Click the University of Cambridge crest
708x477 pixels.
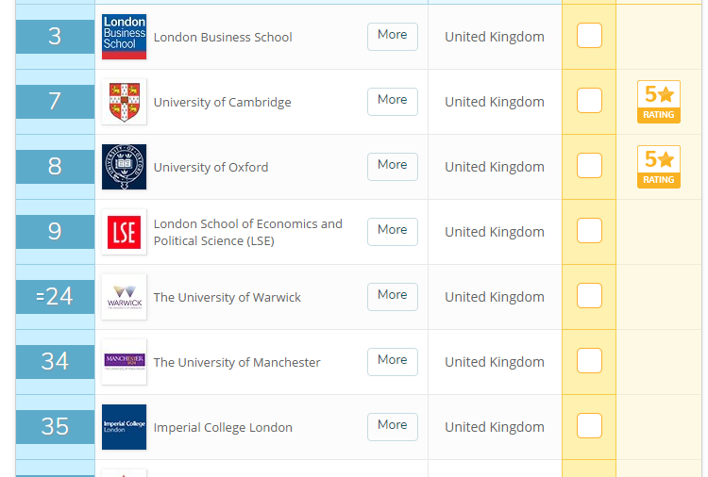[x=124, y=102]
